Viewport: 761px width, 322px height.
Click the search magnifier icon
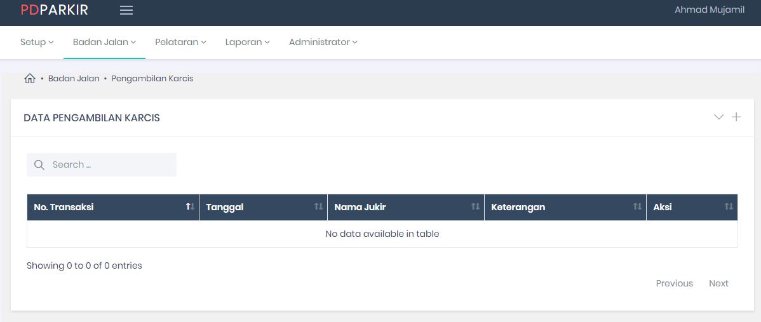pyautogui.click(x=39, y=165)
